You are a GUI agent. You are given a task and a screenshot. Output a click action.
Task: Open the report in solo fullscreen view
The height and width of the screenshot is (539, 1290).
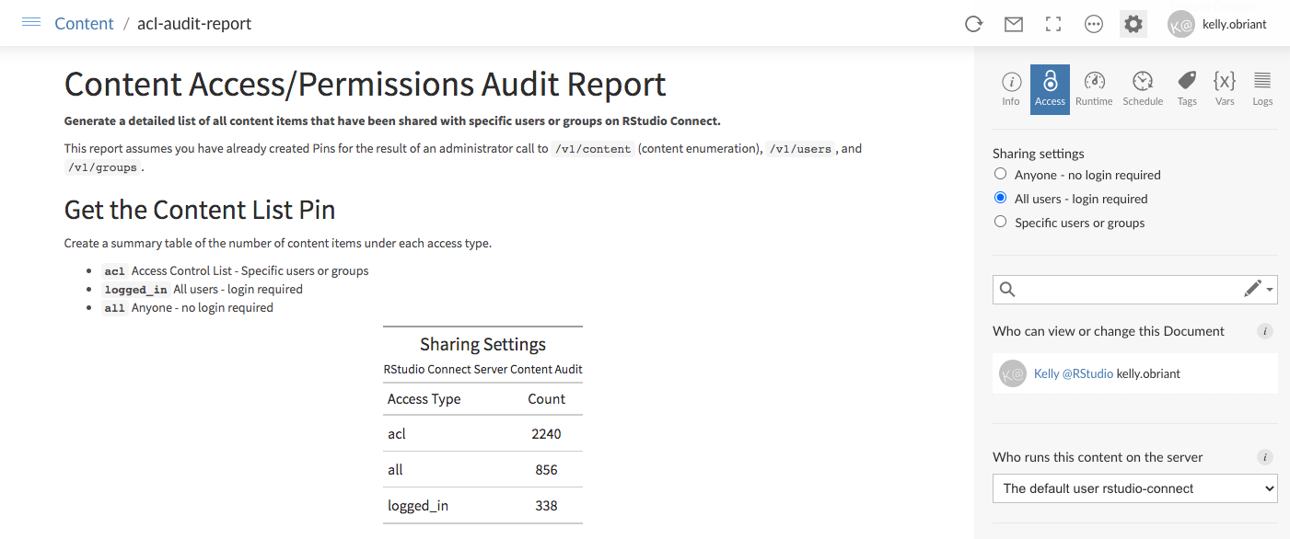click(x=1052, y=24)
